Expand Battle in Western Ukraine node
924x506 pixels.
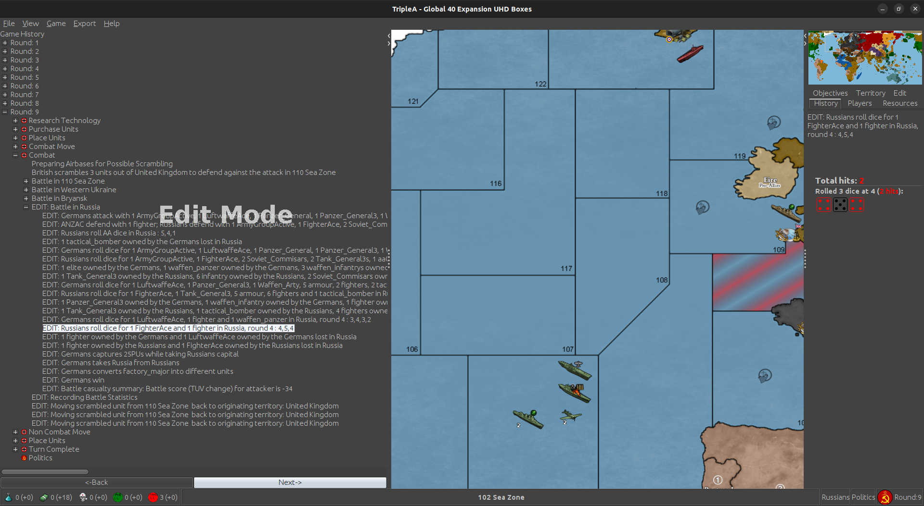pos(26,190)
